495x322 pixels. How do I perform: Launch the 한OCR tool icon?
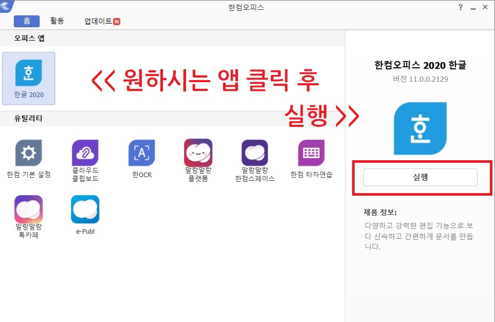[141, 153]
